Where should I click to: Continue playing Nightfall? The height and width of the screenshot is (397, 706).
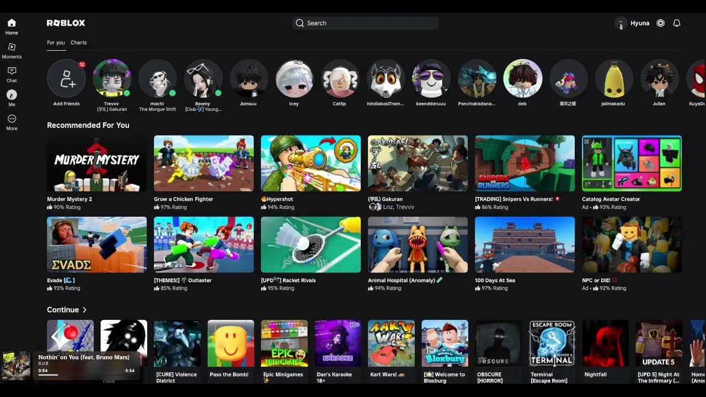pos(605,343)
